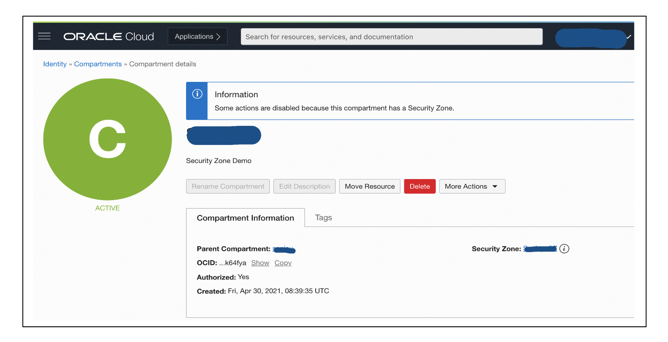
Task: Open the Applications chevron arrow
Action: pos(219,36)
